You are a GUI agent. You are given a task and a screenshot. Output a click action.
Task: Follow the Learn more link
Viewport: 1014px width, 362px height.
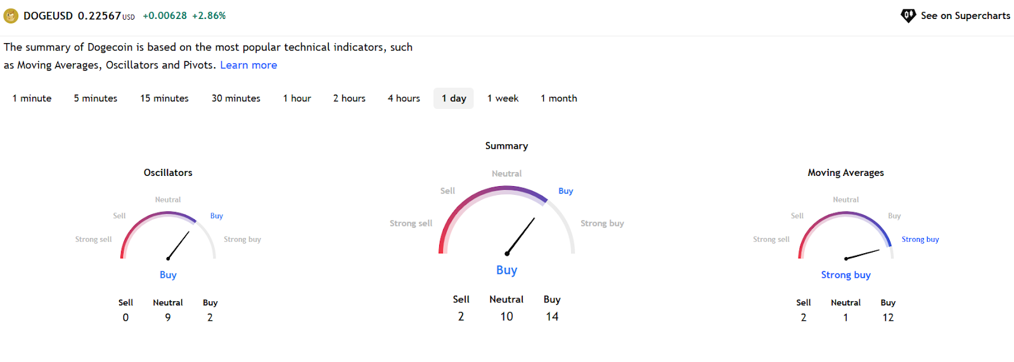click(x=248, y=65)
